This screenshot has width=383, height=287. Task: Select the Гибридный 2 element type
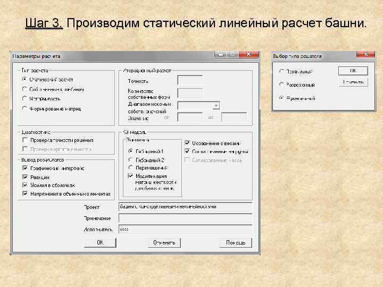click(131, 159)
